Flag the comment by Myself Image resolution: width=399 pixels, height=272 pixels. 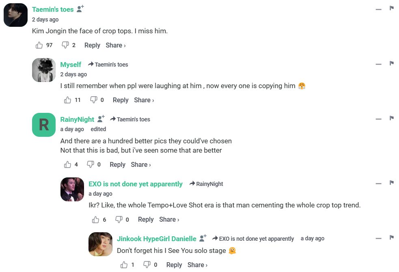tap(392, 63)
